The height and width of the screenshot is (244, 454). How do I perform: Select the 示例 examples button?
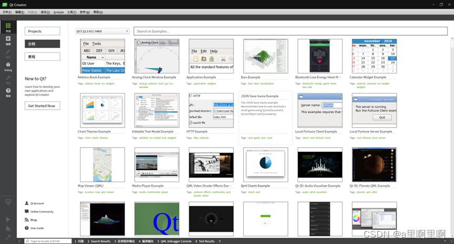(x=42, y=44)
